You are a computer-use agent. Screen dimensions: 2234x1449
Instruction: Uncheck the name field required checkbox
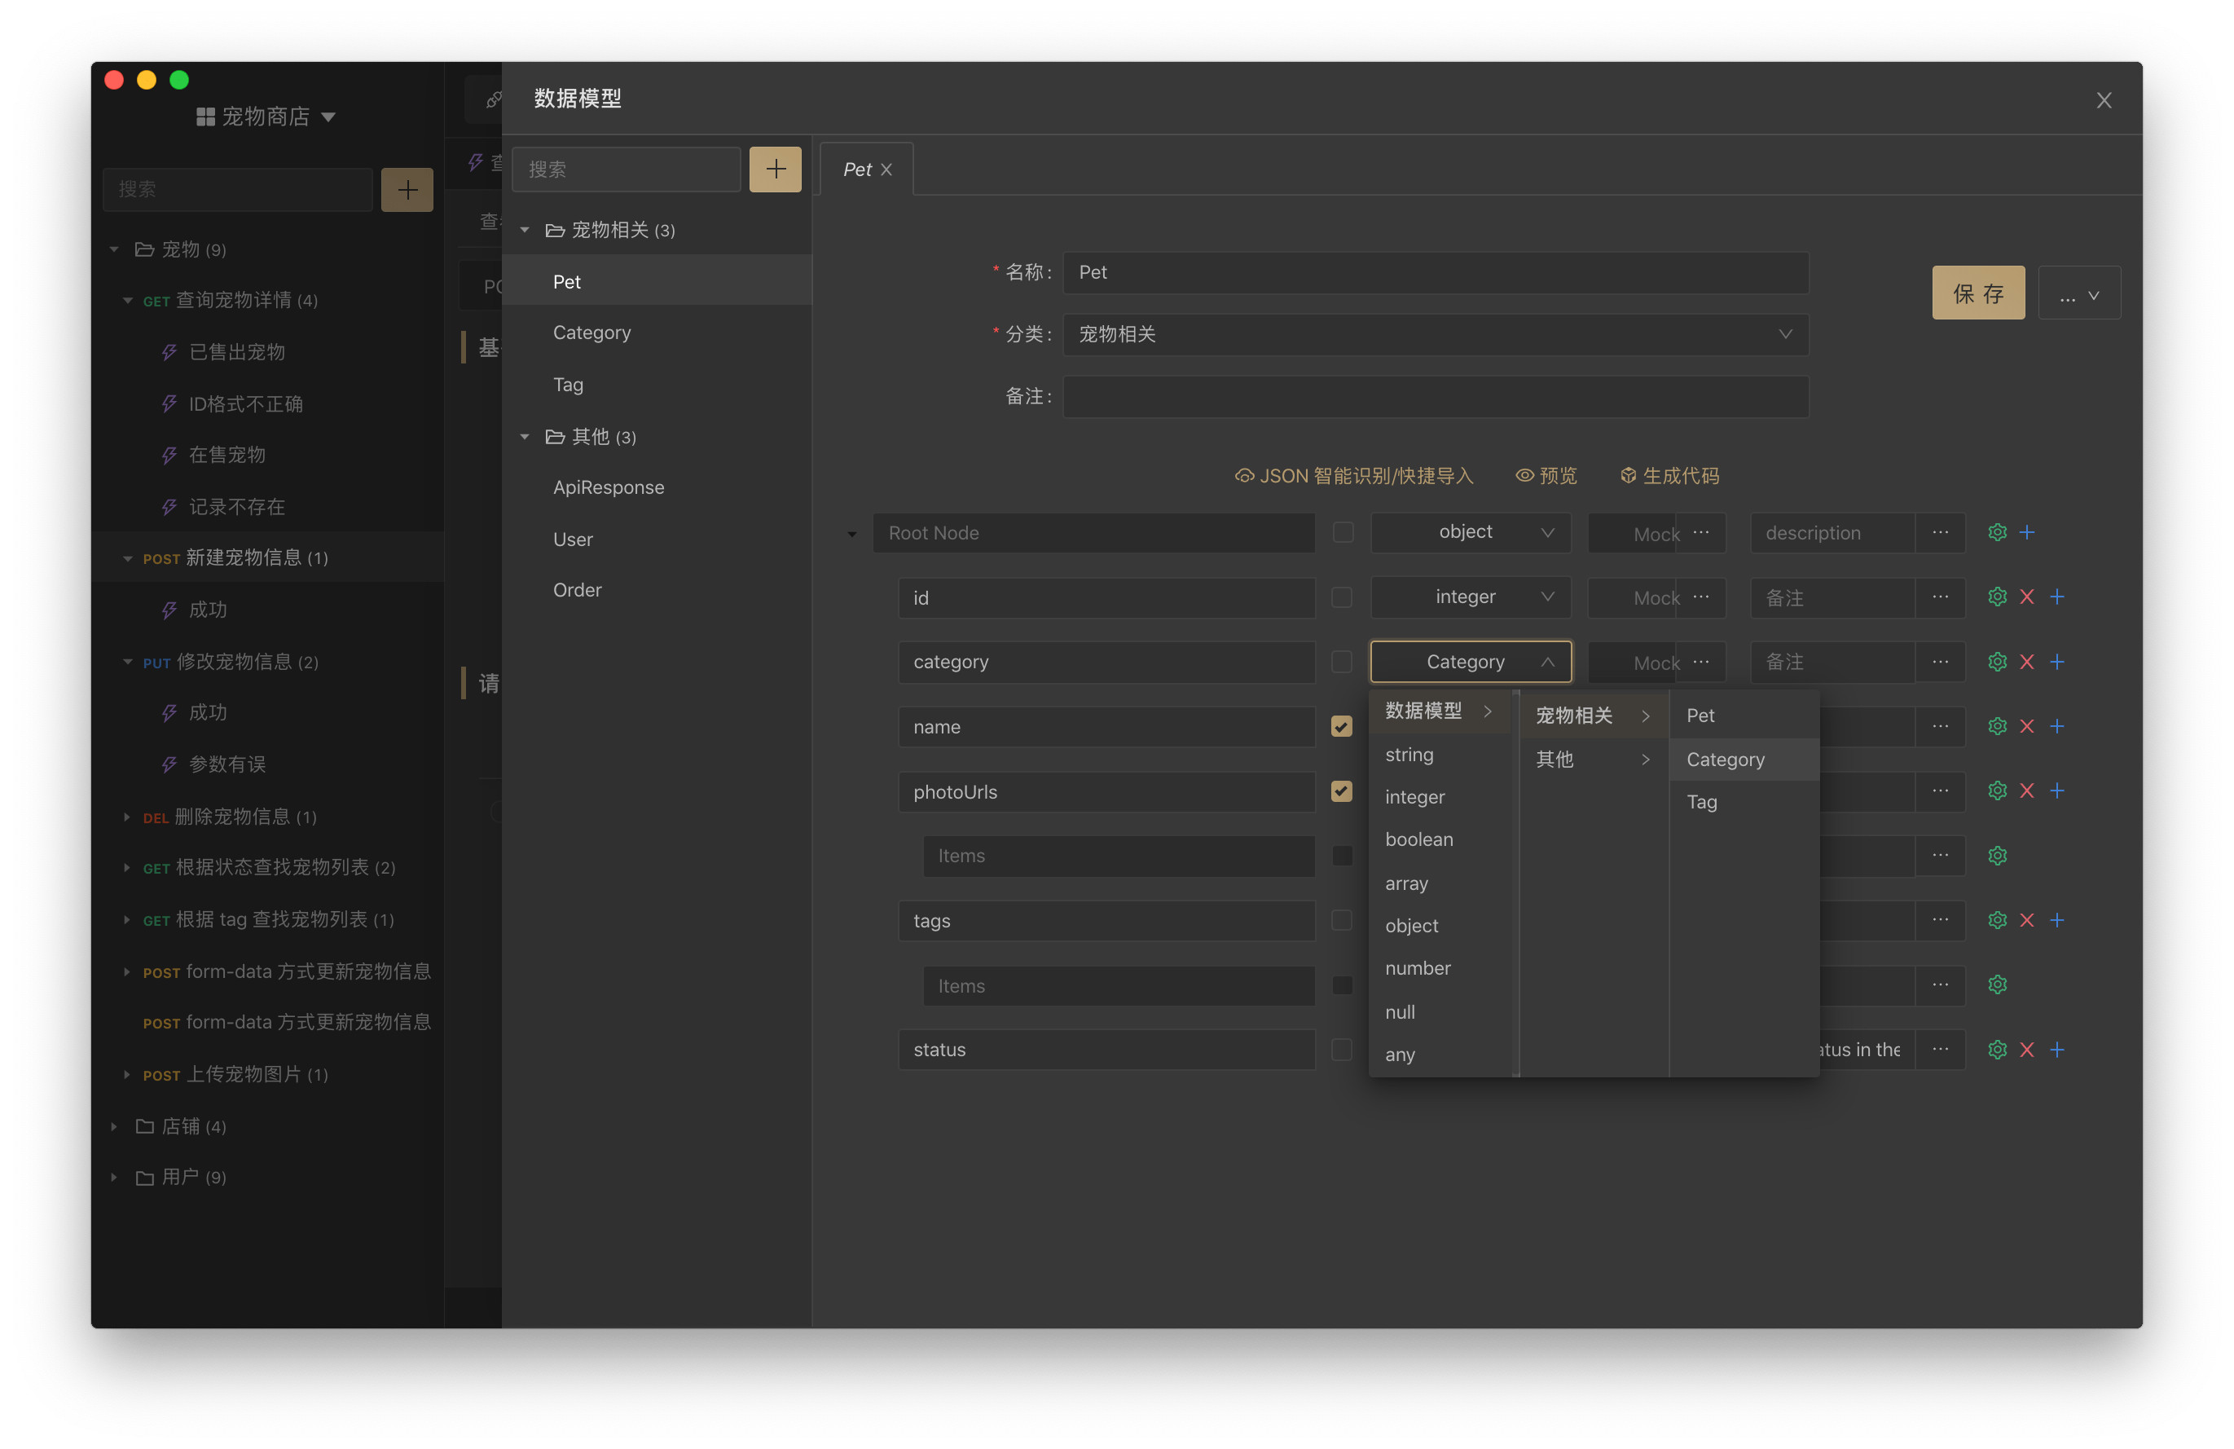pyautogui.click(x=1341, y=727)
